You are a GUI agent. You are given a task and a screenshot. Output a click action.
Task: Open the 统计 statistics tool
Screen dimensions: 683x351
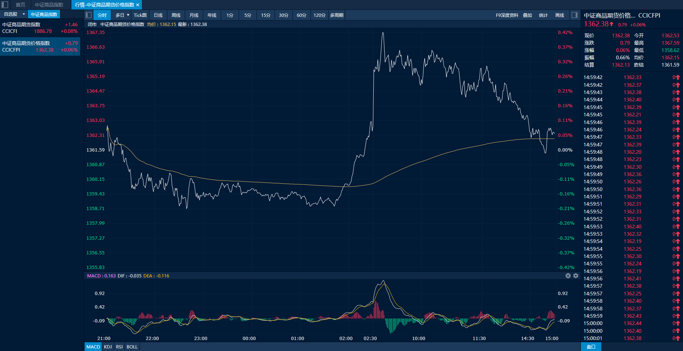[x=544, y=15]
